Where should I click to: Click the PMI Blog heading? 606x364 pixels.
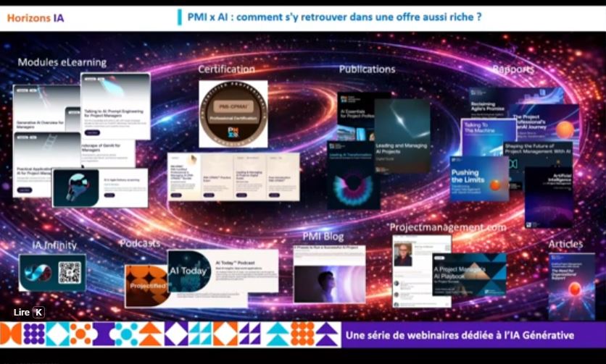click(x=323, y=236)
